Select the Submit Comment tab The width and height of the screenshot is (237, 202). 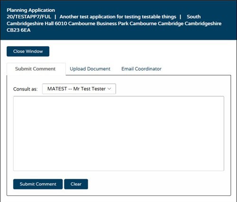point(36,69)
